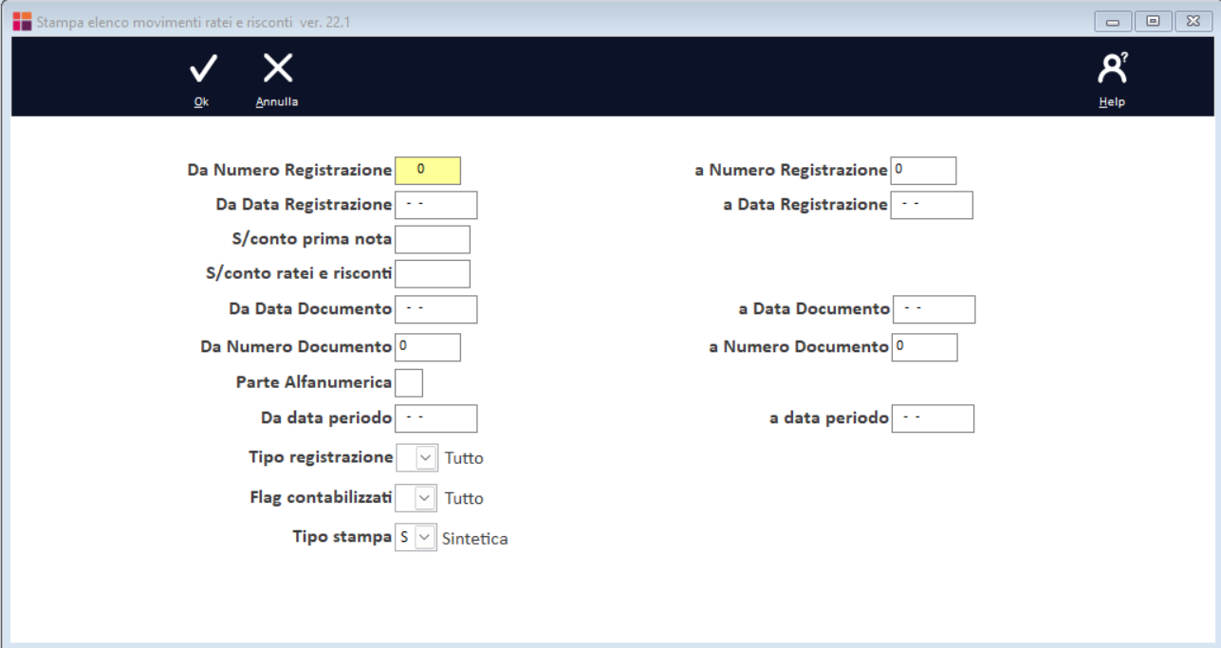Confirm with the Ok checkmark icon
Image resolution: width=1221 pixels, height=648 pixels.
pos(202,69)
